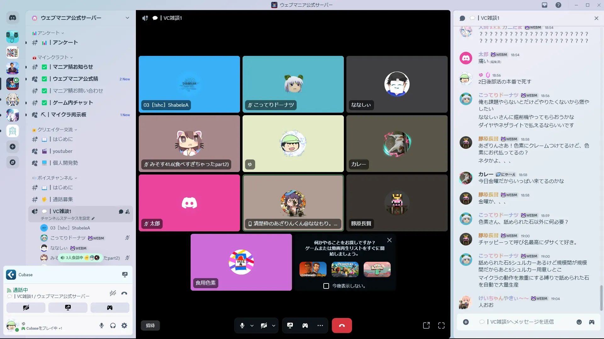
Task: Start an activity with the gamepad icon in the call bar
Action: [x=305, y=326]
